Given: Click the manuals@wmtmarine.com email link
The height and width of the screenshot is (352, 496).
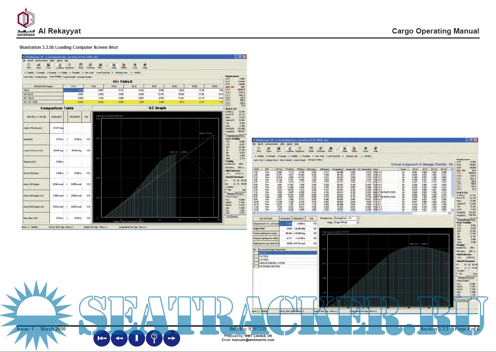Looking at the screenshot, I should [260, 340].
